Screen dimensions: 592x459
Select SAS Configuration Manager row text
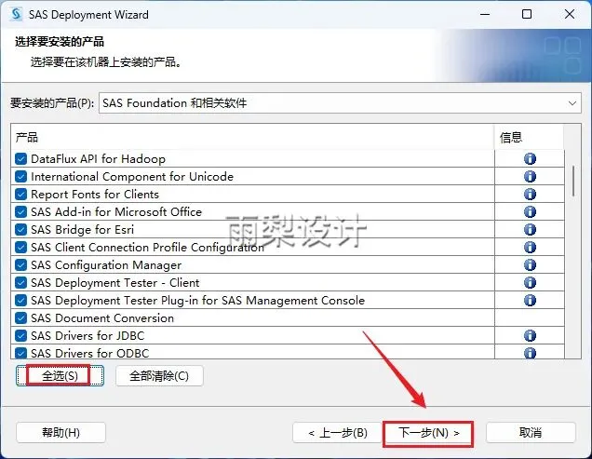click(106, 264)
